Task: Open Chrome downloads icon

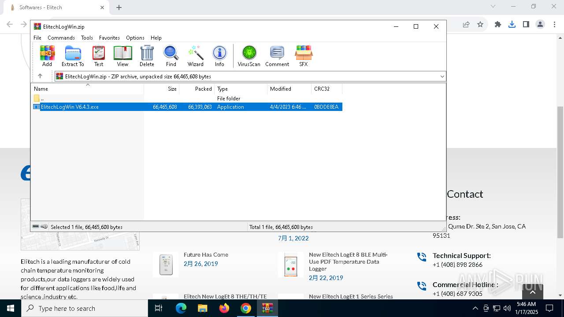Action: tap(512, 25)
